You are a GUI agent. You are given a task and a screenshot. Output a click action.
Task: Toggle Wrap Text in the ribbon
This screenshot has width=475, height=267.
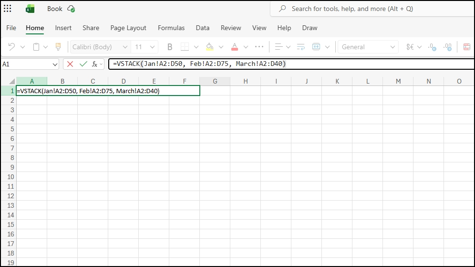coord(300,47)
